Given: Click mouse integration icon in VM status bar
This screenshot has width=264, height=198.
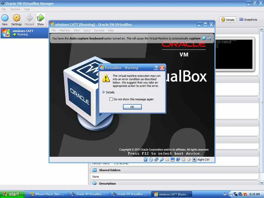Looking at the screenshot, I should [x=189, y=159].
